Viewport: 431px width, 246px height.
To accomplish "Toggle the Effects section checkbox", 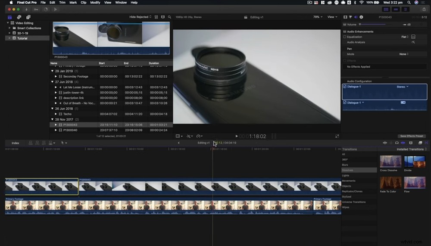I will (345, 61).
